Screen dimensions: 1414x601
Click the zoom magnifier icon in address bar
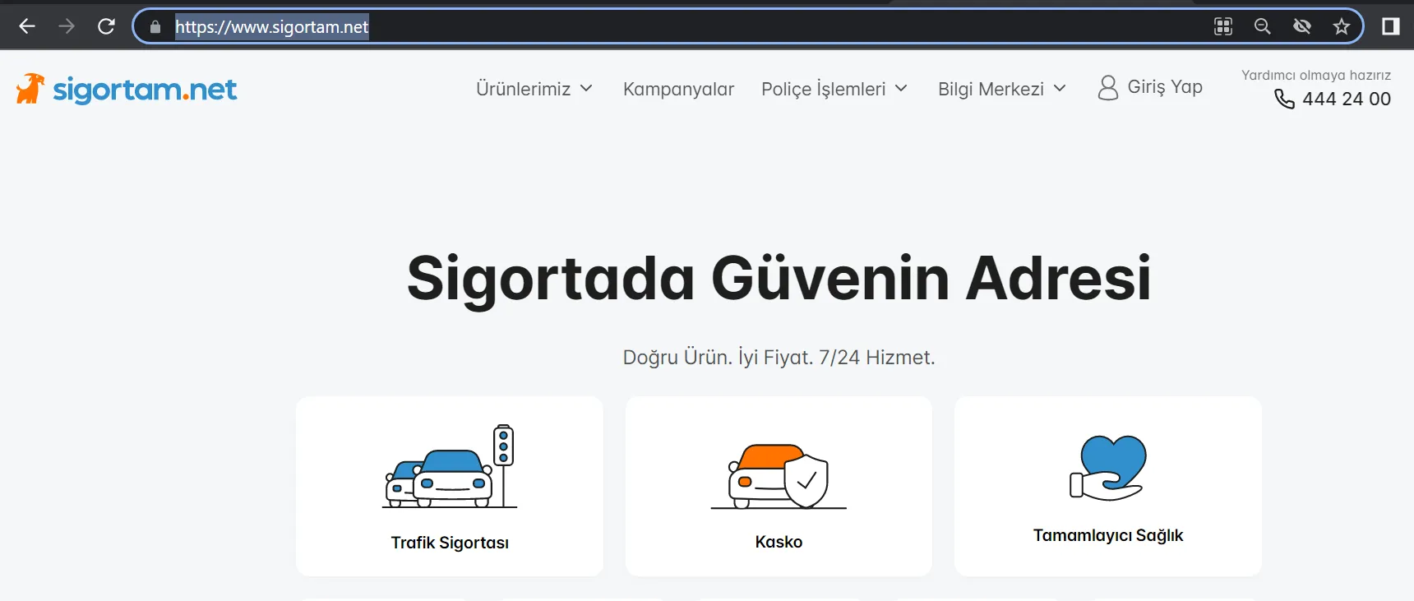(1263, 26)
